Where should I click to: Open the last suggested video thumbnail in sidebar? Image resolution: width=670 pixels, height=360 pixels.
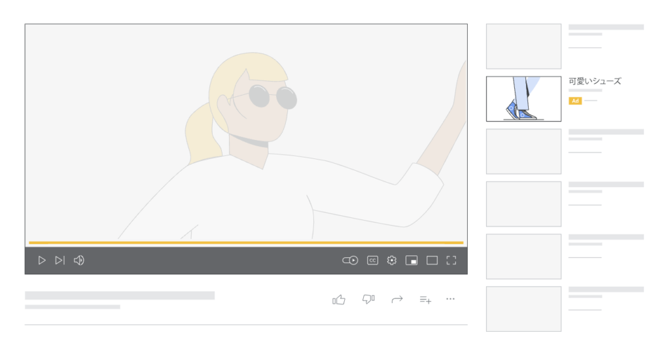click(x=523, y=309)
